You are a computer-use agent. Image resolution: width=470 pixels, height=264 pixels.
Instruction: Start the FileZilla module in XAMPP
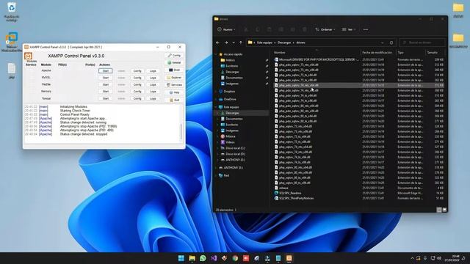106,84
